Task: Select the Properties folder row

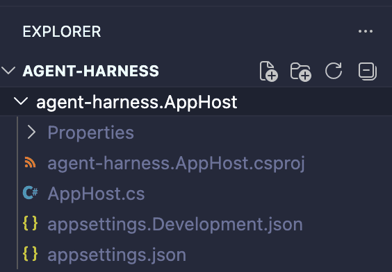Action: (x=196, y=133)
